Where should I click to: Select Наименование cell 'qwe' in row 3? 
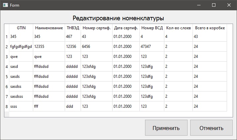click(49, 57)
